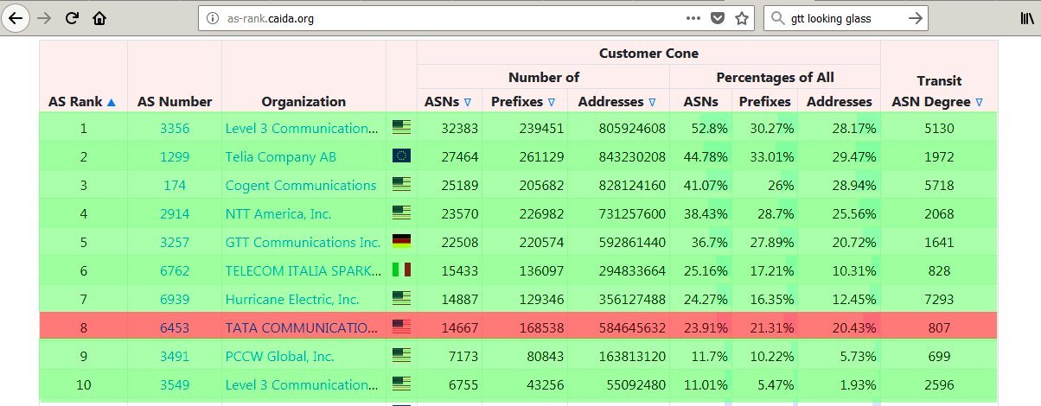Open PCCW Global, Inc. organization link

[x=280, y=356]
